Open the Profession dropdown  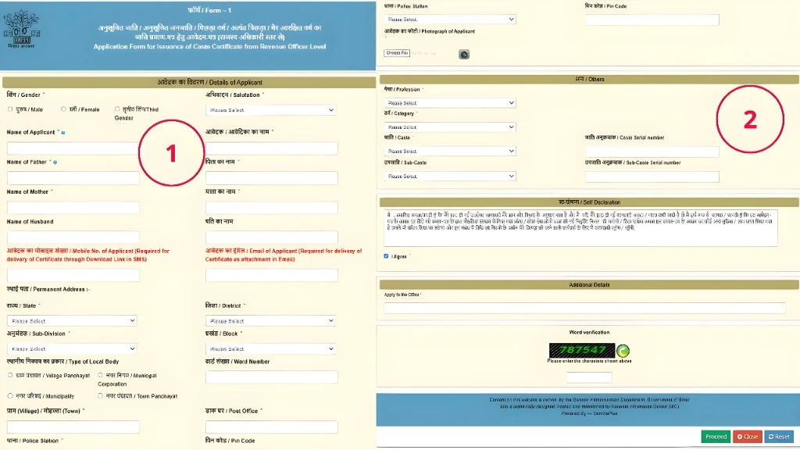click(450, 102)
